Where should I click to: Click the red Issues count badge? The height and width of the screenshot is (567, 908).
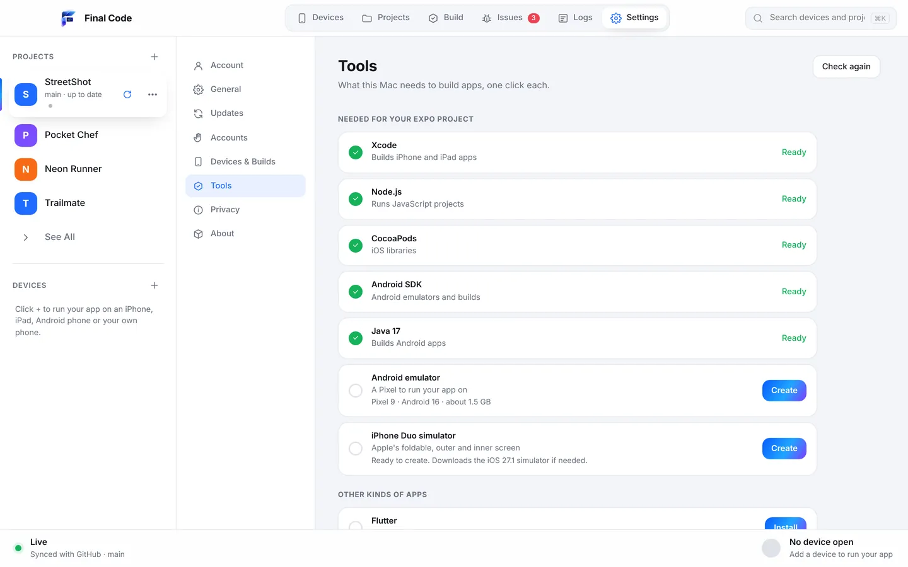pos(533,18)
